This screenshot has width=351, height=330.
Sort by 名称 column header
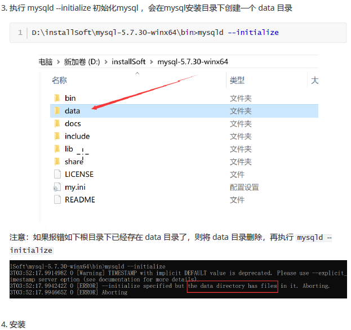(59, 81)
